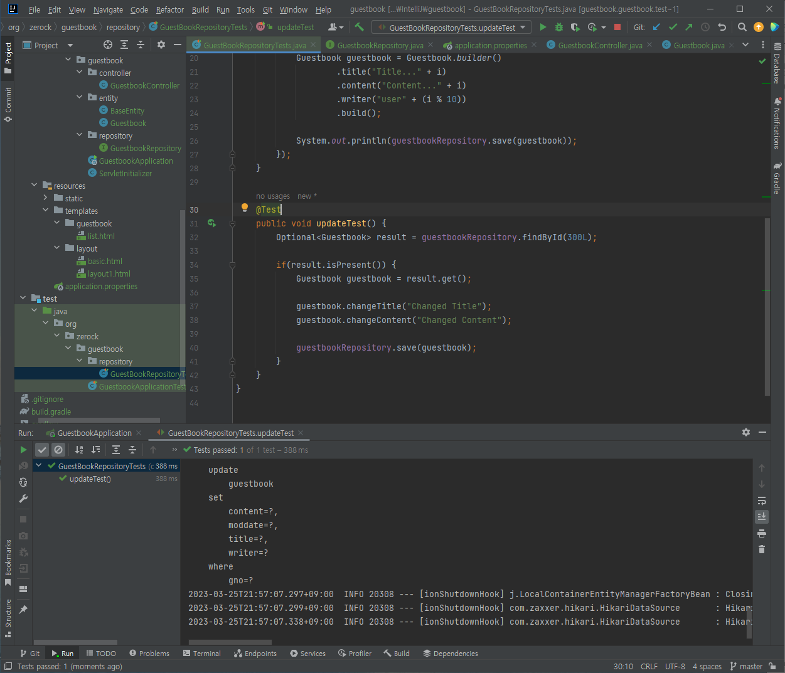This screenshot has height=673, width=785.
Task: Expand all in Project panel header
Action: pyautogui.click(x=124, y=45)
